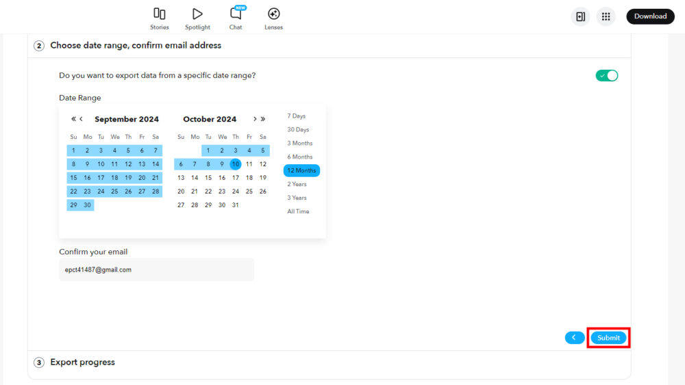Go to next month with right chevron
This screenshot has width=685, height=385.
pos(255,118)
